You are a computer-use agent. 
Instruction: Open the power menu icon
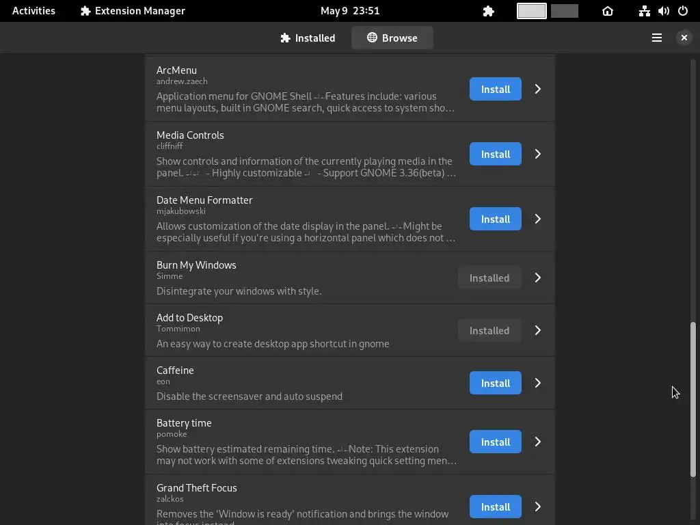(682, 11)
